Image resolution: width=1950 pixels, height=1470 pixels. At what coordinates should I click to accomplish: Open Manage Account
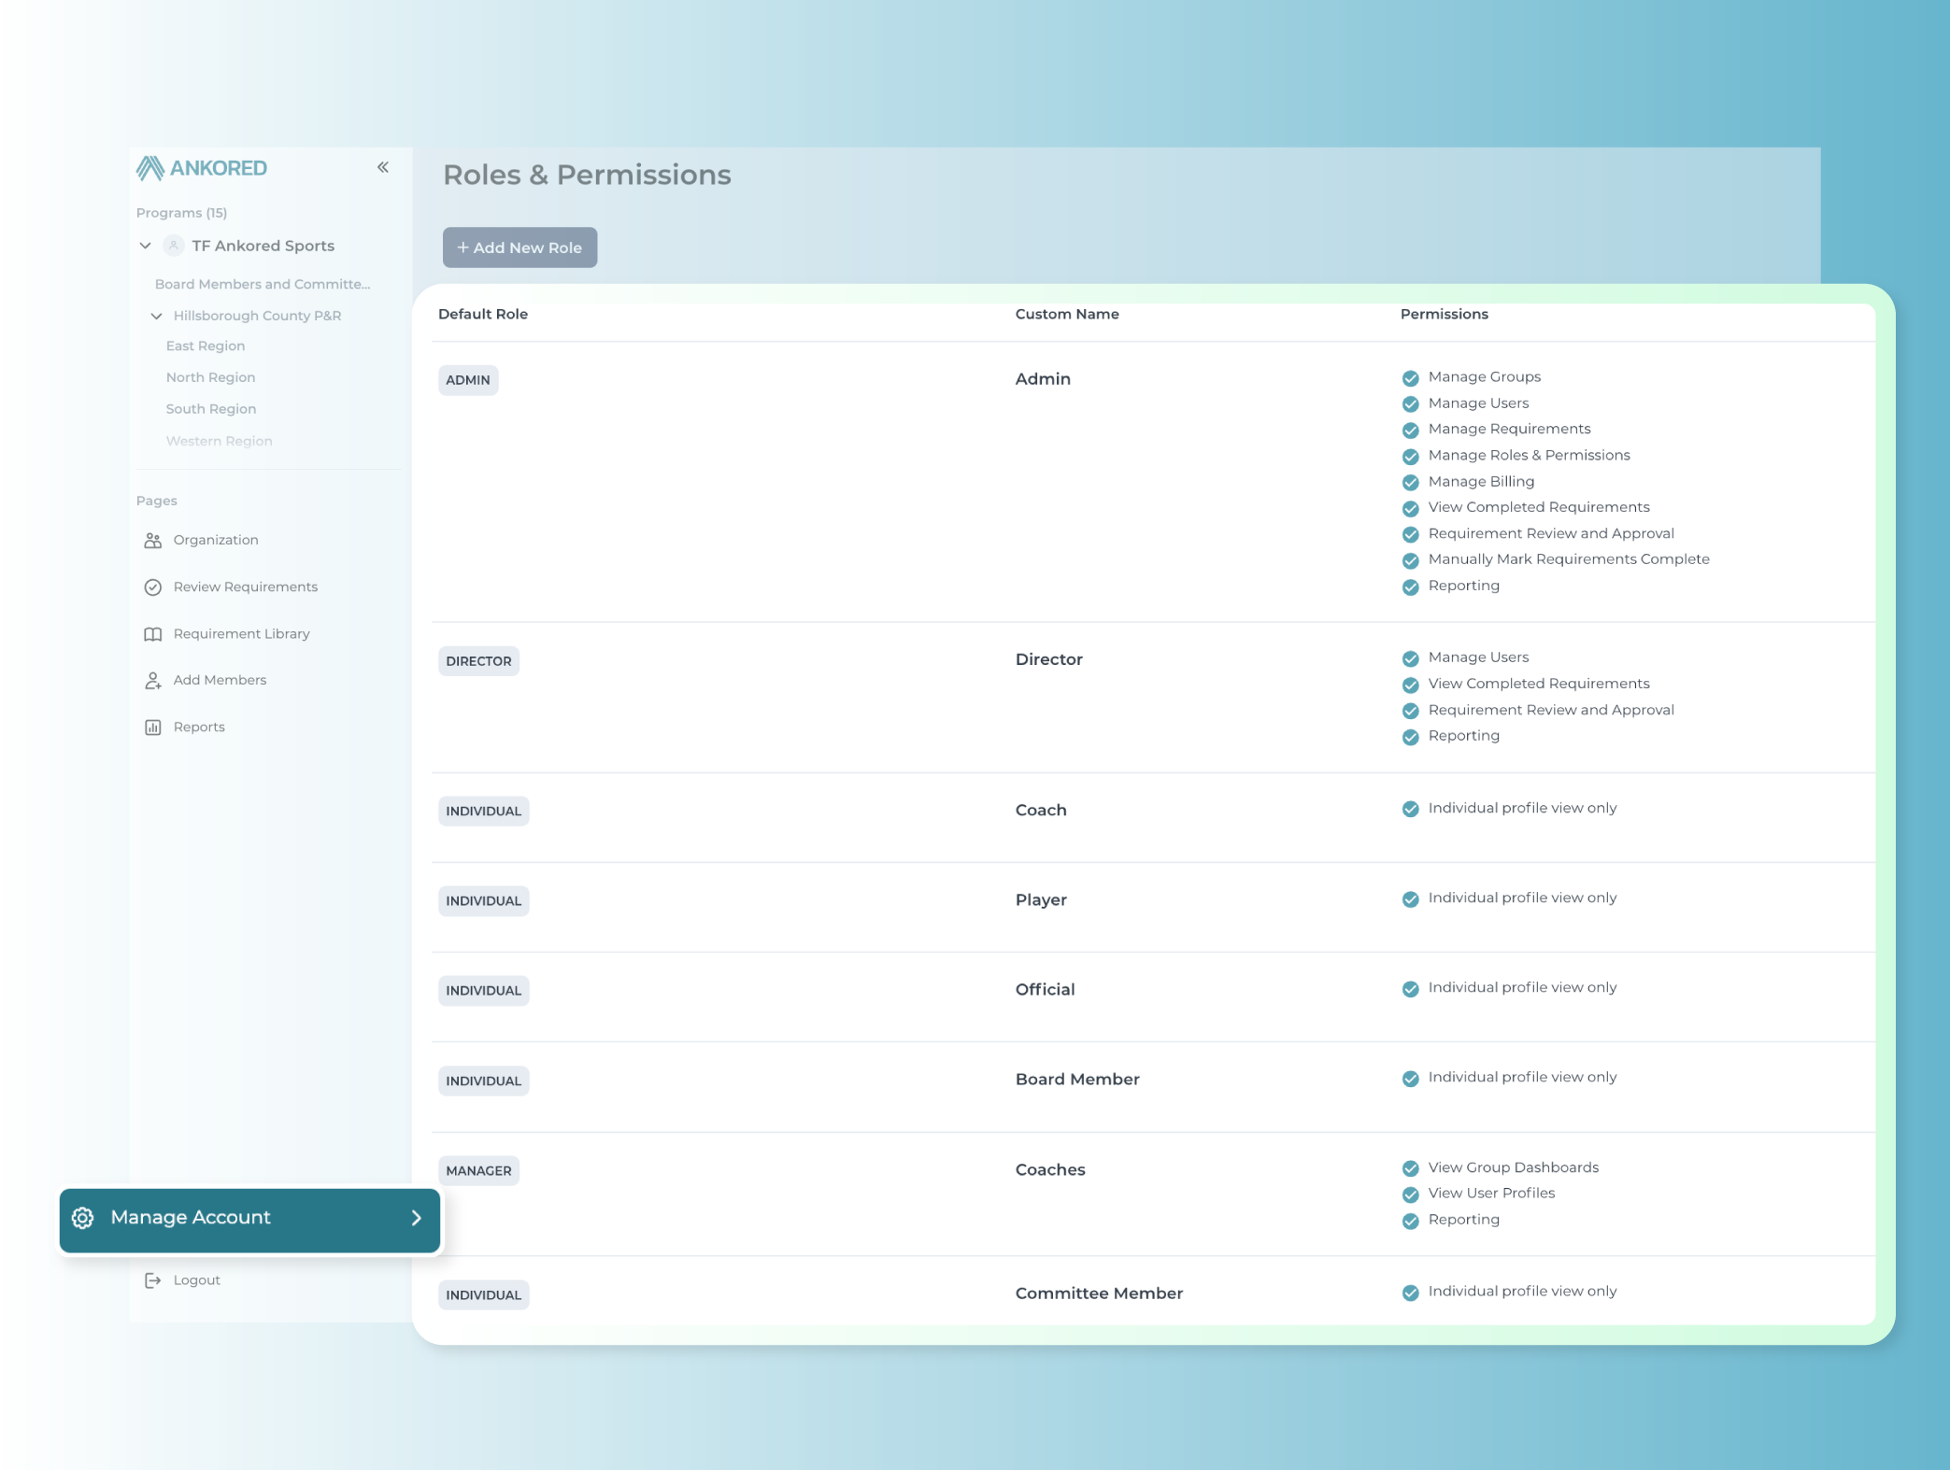click(x=190, y=1217)
